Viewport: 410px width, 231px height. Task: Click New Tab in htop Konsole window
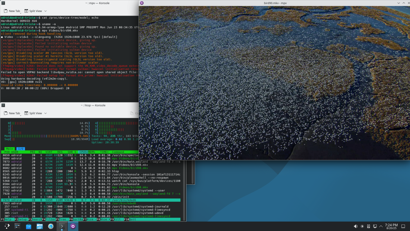pos(12,113)
